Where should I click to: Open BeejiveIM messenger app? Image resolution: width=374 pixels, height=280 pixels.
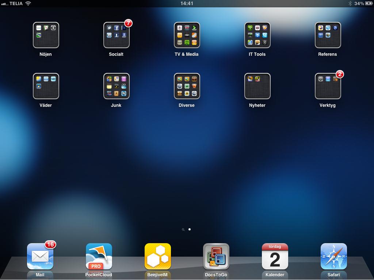[x=158, y=256]
